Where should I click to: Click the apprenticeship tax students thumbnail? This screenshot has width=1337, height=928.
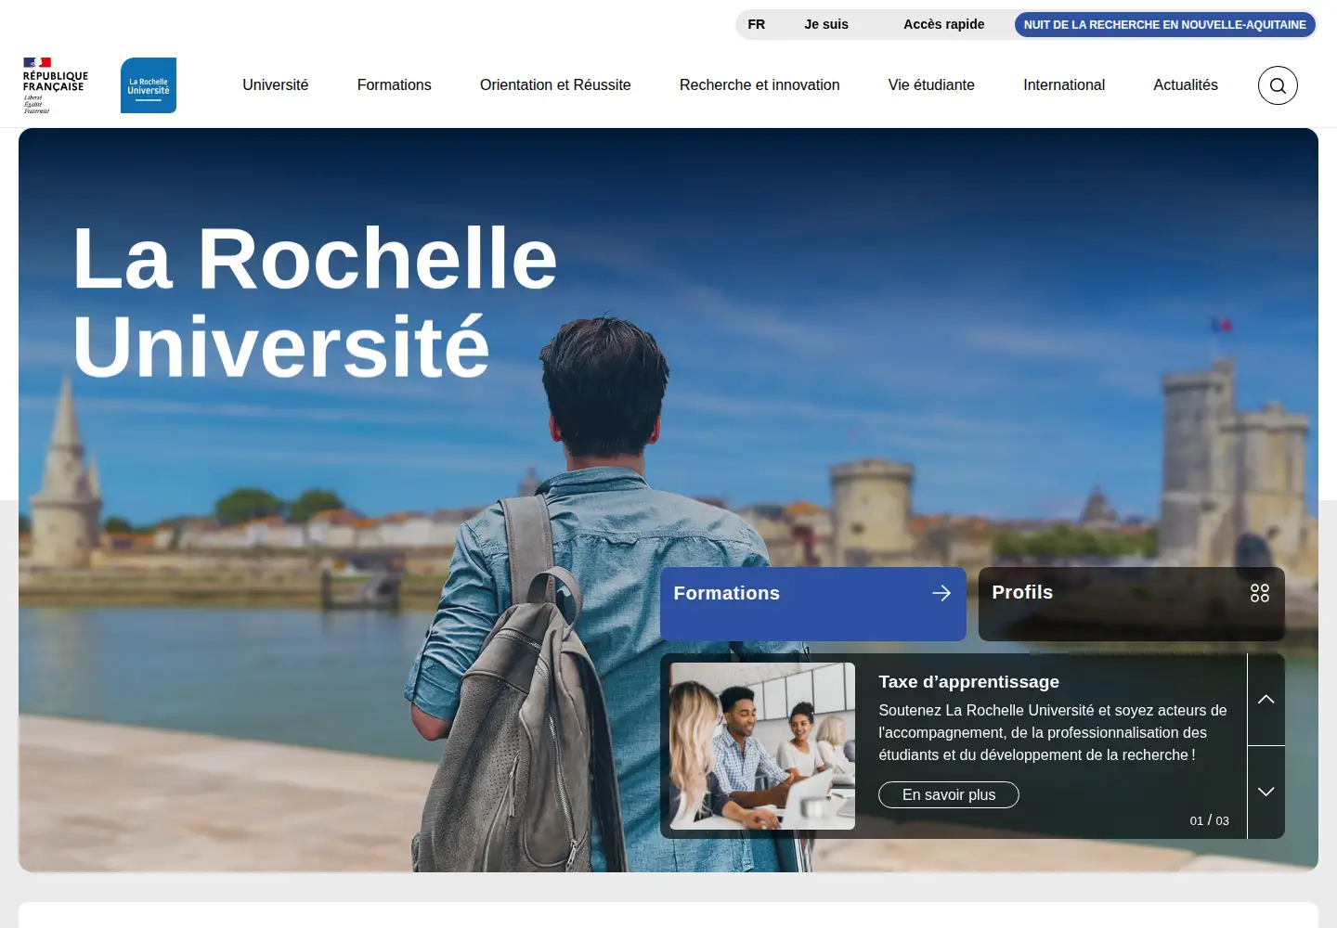click(x=762, y=746)
